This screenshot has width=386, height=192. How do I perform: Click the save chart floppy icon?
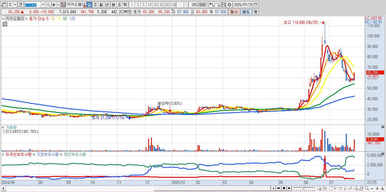click(223, 5)
